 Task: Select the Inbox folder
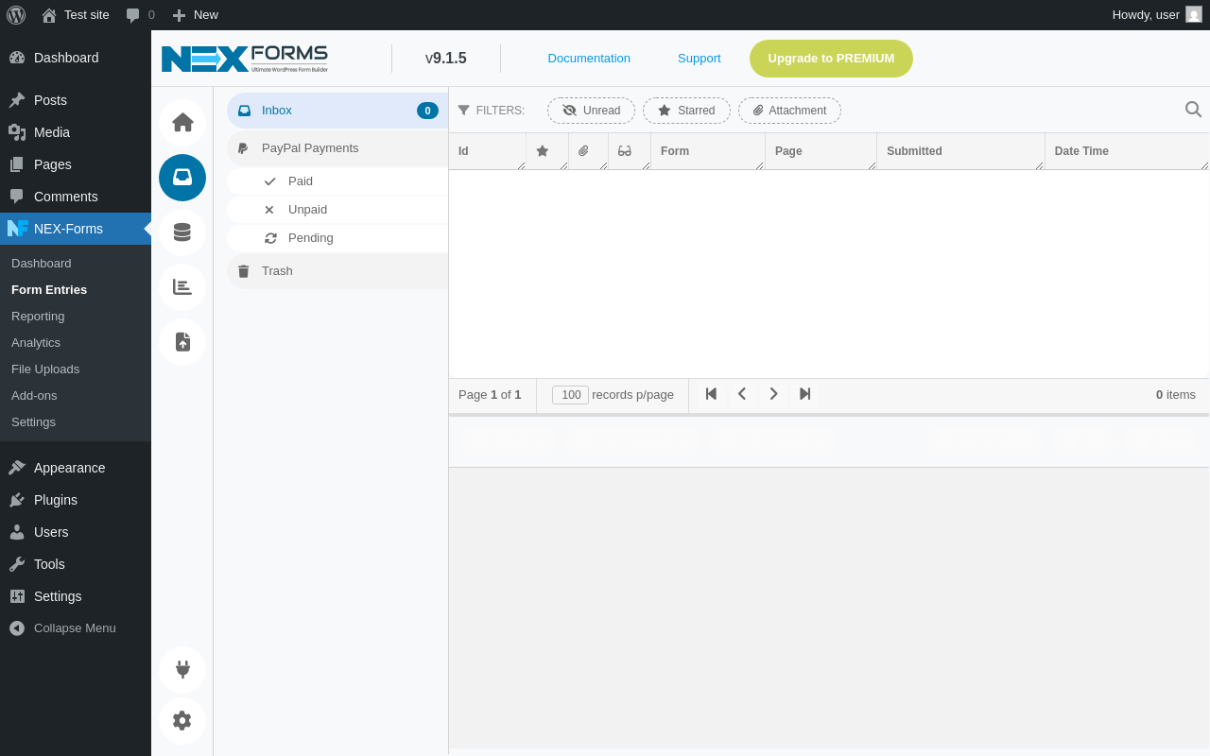click(337, 111)
